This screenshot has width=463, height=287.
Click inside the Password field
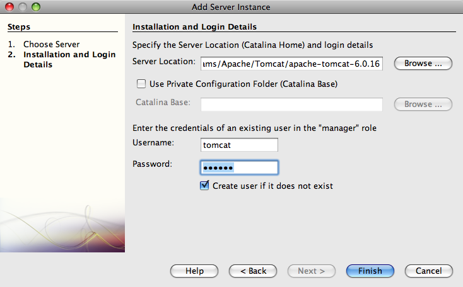pos(239,167)
